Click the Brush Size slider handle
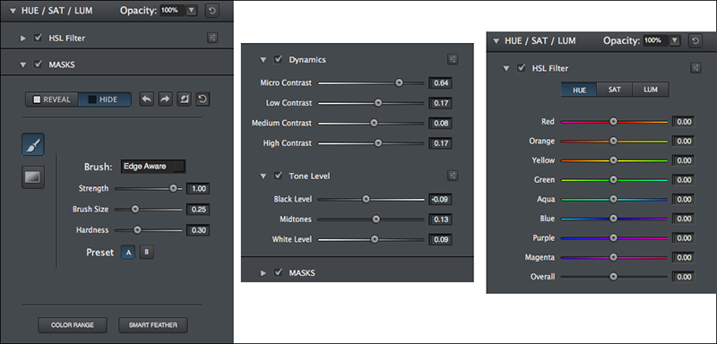 point(135,210)
